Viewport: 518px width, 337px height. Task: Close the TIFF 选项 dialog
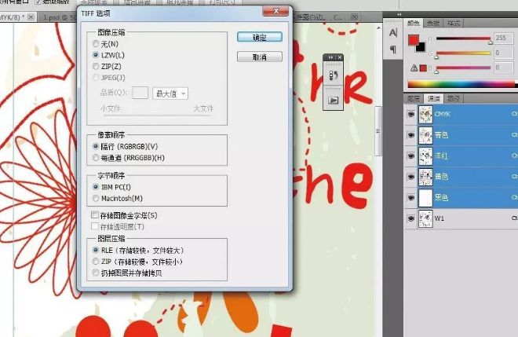276,11
